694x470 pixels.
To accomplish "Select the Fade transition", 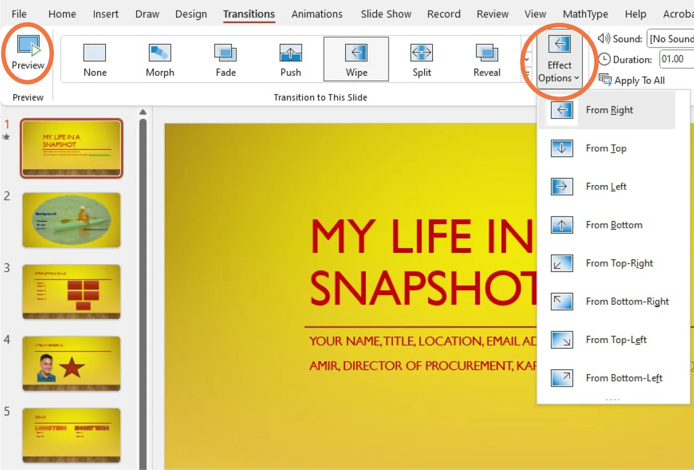I will coord(225,59).
